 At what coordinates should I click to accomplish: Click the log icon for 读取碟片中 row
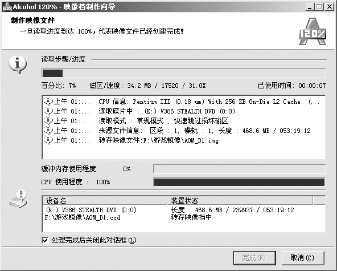[48, 111]
